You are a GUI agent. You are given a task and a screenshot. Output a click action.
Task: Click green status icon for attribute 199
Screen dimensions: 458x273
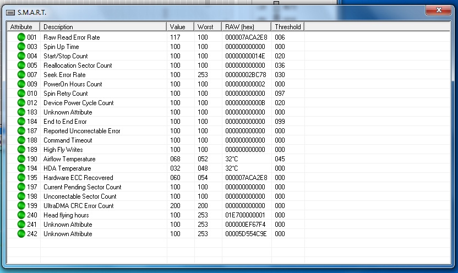(x=21, y=205)
